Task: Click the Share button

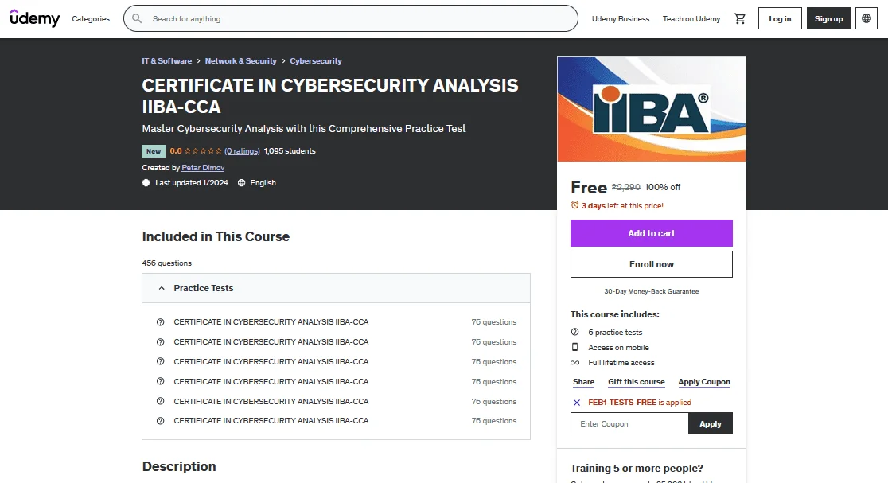Action: pos(583,382)
